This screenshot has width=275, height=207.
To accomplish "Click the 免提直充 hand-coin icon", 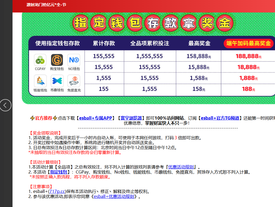I will click(x=74, y=81).
